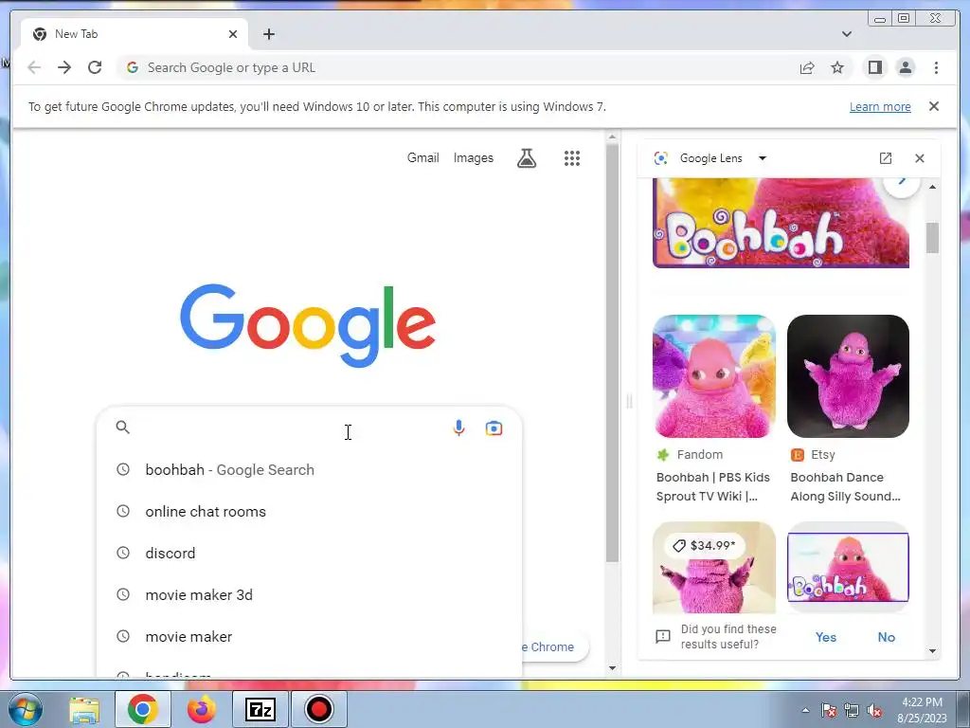Open Boohbah PBS Kids Sprout TV Wiki
The height and width of the screenshot is (728, 970).
tap(712, 486)
